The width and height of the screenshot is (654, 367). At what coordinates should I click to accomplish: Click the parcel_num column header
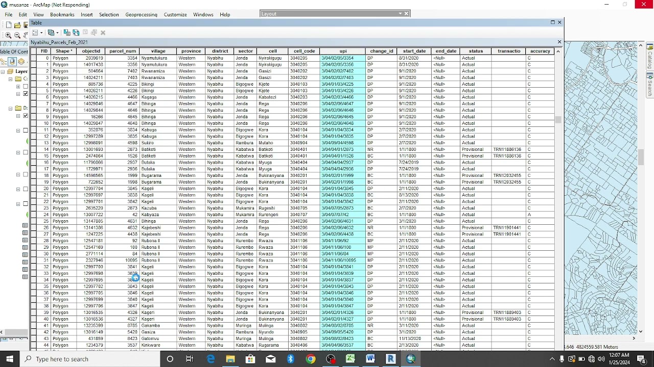pyautogui.click(x=123, y=51)
